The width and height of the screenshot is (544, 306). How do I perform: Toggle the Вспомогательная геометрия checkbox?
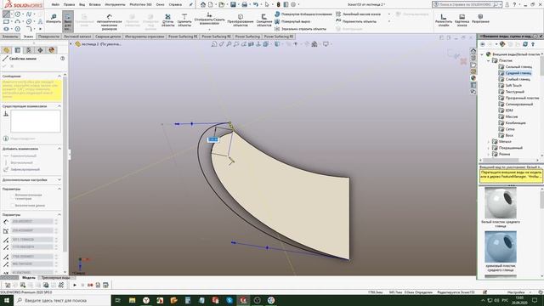[x=13, y=196]
